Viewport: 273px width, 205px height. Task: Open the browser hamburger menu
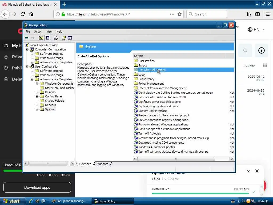[268, 14]
